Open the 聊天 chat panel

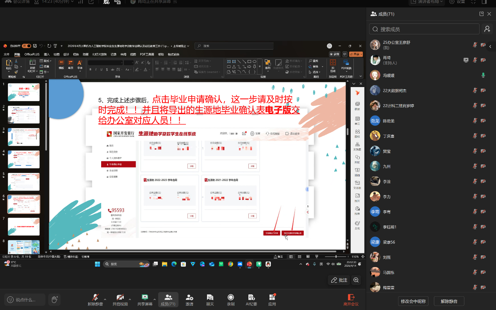click(210, 299)
